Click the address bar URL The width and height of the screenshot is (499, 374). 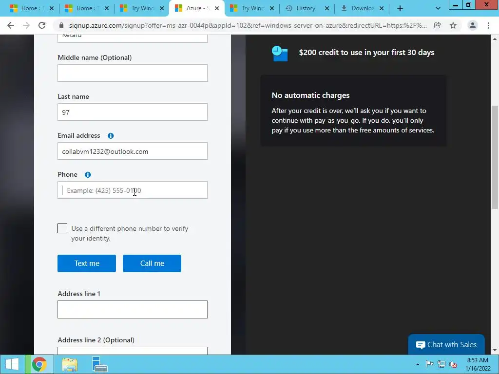click(248, 25)
